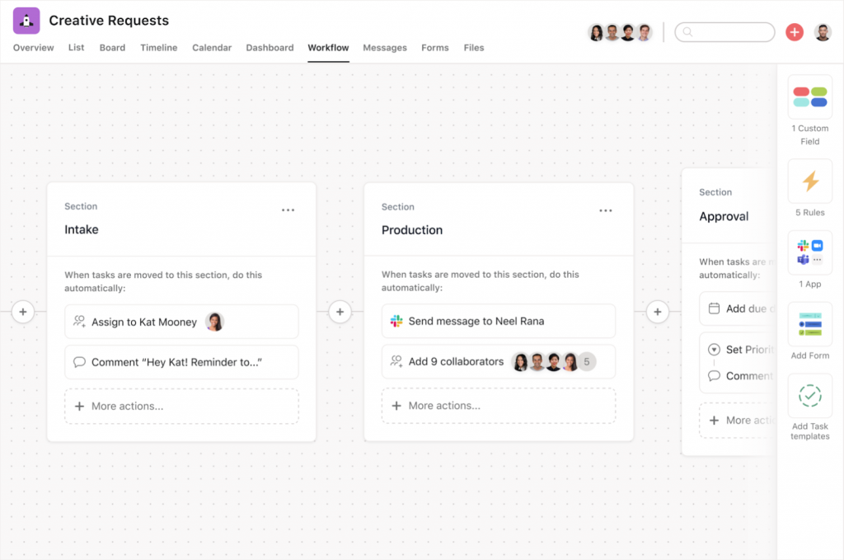Click the Add Form icon

pos(809,324)
